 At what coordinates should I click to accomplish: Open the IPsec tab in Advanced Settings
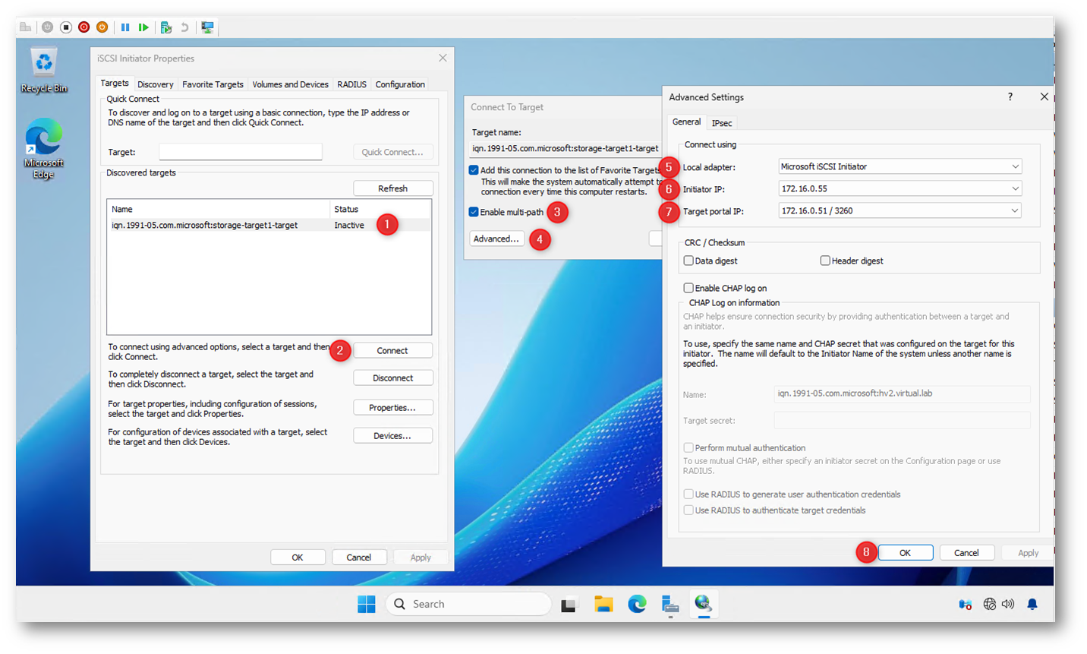tap(722, 123)
